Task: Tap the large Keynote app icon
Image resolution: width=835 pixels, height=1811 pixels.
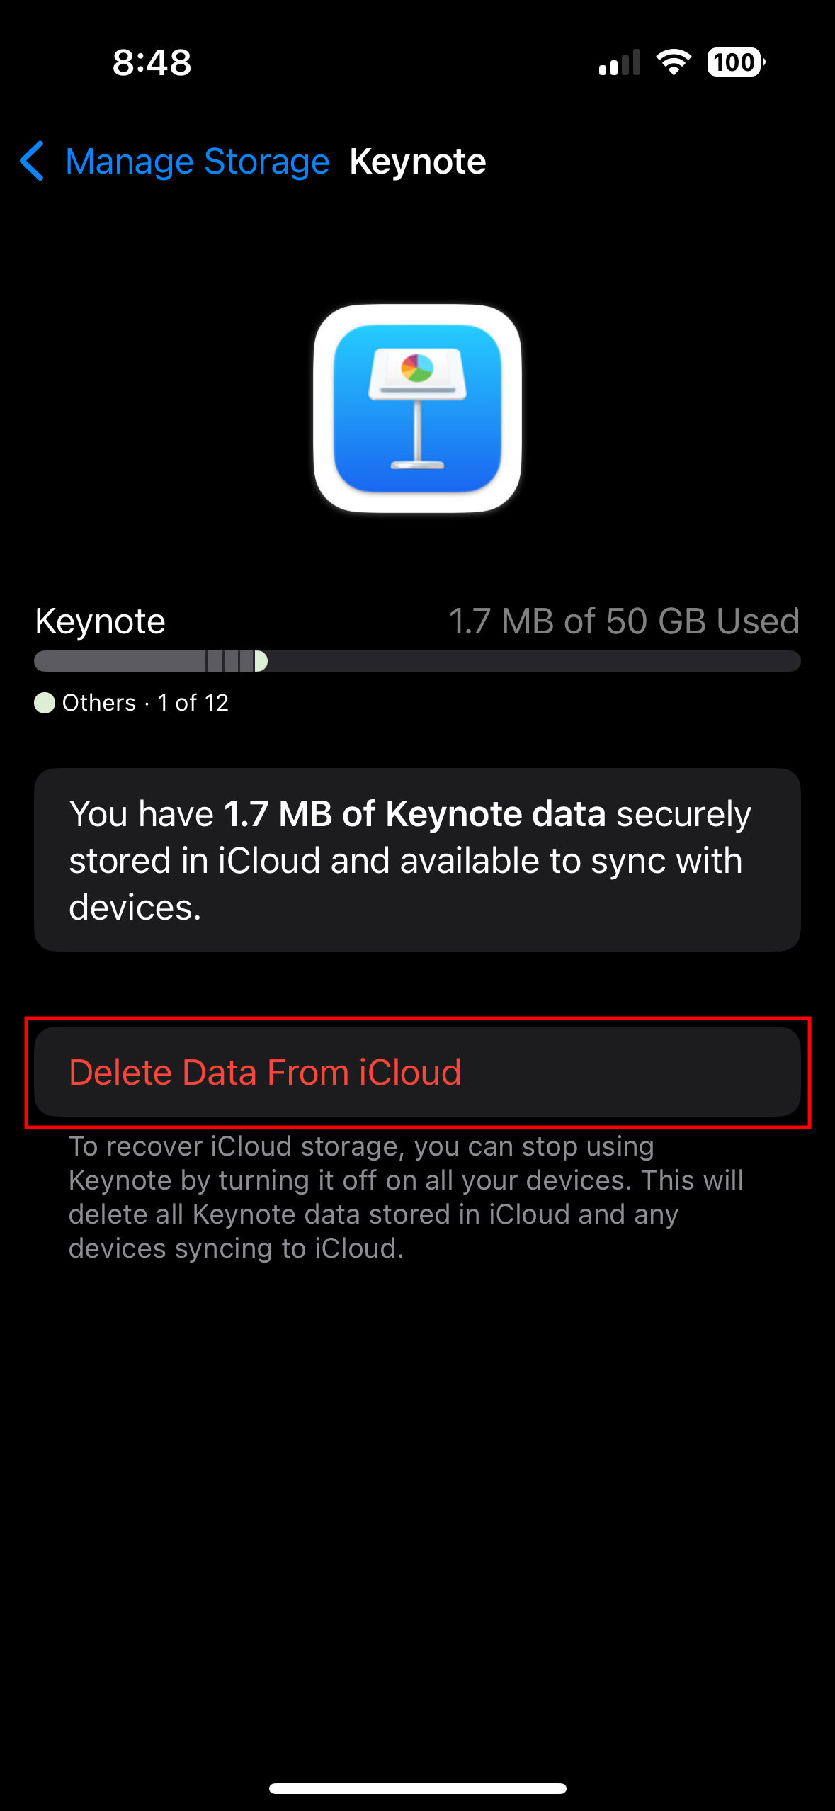Action: pyautogui.click(x=417, y=409)
